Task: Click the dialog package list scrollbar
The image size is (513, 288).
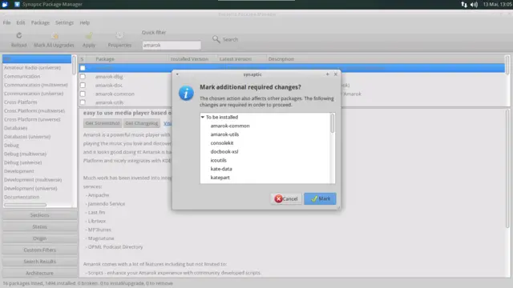Action: (333, 123)
